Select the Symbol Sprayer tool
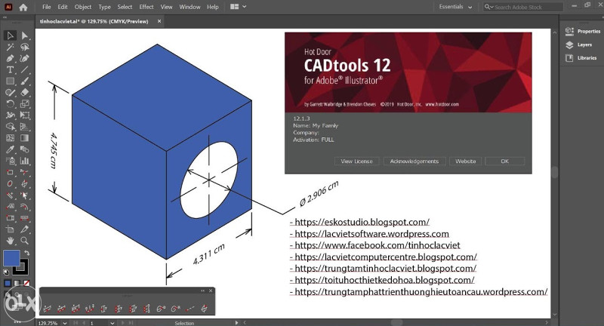Viewport: 604px width, 326px height. [10, 161]
